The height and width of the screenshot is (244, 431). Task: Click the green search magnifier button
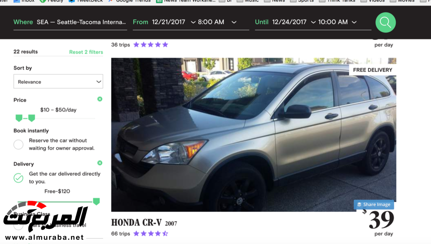pyautogui.click(x=385, y=22)
